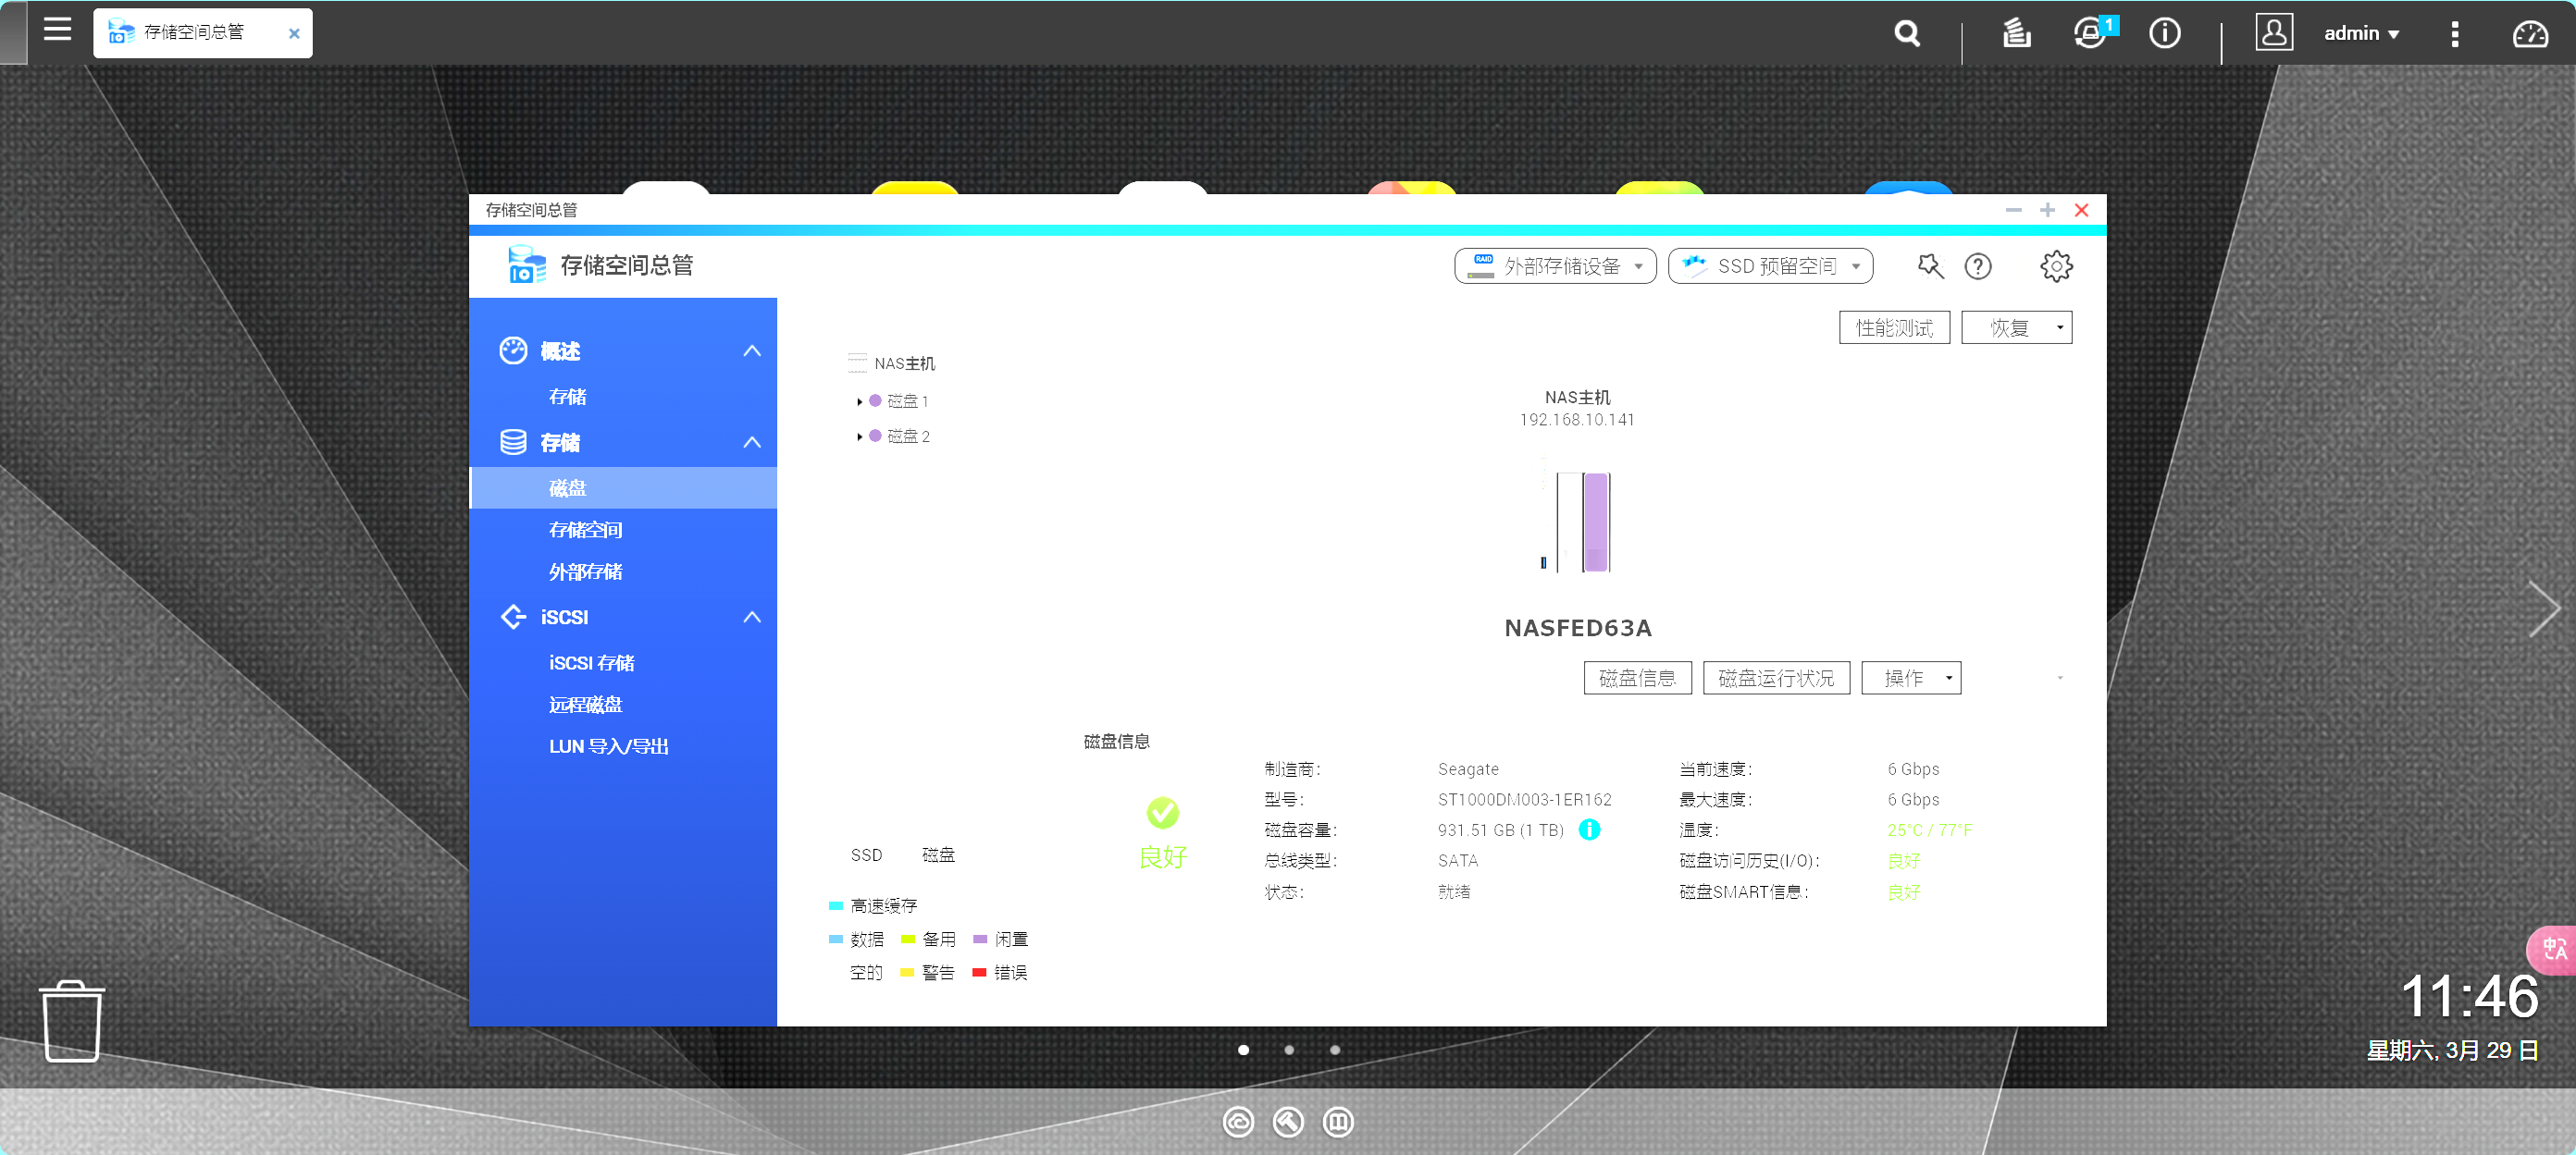The height and width of the screenshot is (1155, 2576).
Task: Expand Disk 2 in the tree
Action: (859, 436)
